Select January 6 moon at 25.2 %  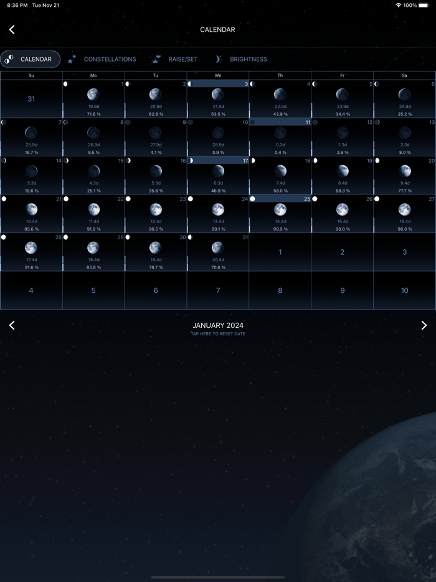(x=405, y=98)
